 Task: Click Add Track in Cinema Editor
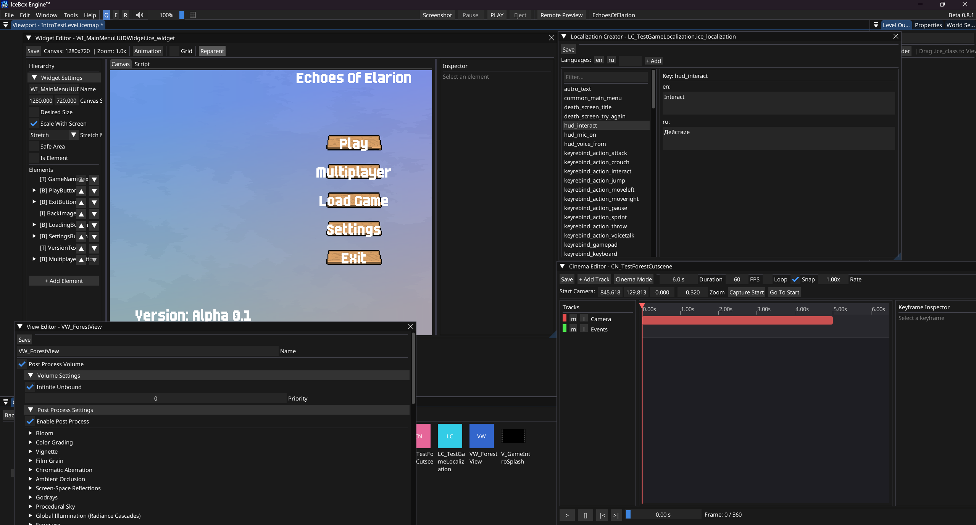click(x=594, y=279)
